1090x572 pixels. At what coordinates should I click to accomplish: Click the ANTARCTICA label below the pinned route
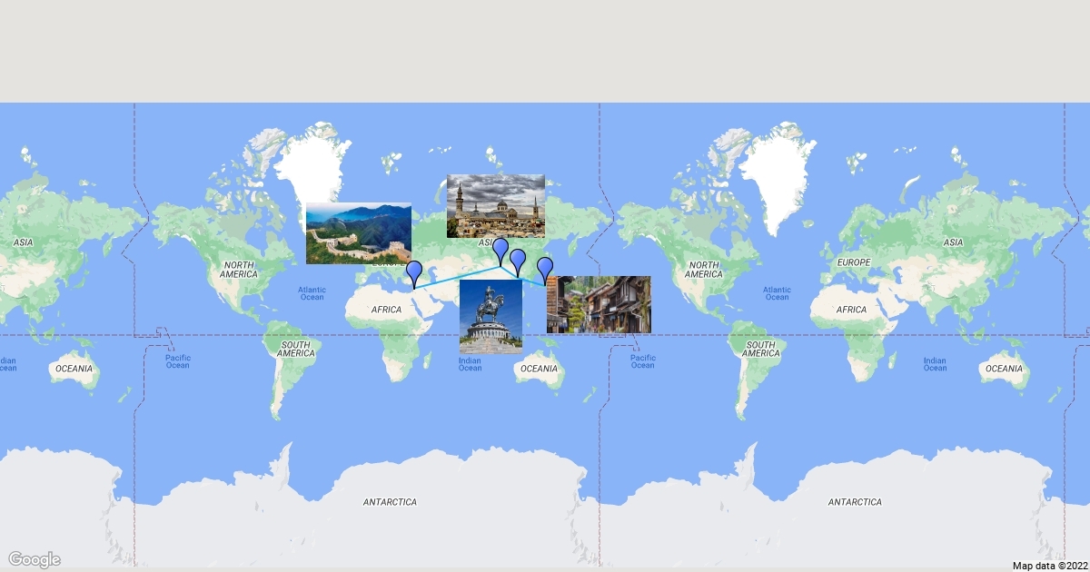(x=390, y=502)
